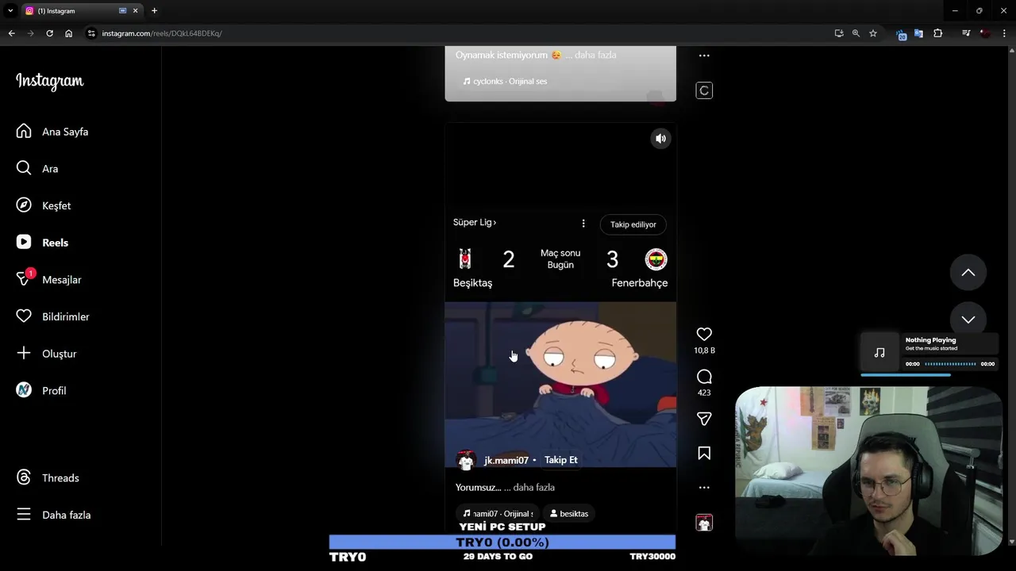Expand caption daha fazla after Oynamak istemiyorum

[x=595, y=55]
